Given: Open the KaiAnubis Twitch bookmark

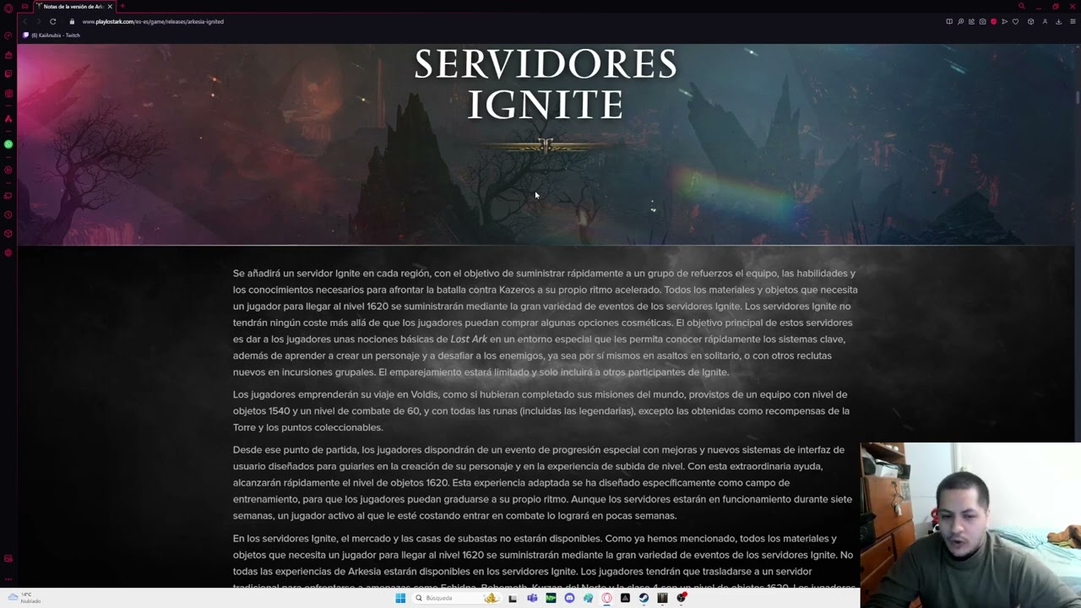Looking at the screenshot, I should tap(52, 35).
